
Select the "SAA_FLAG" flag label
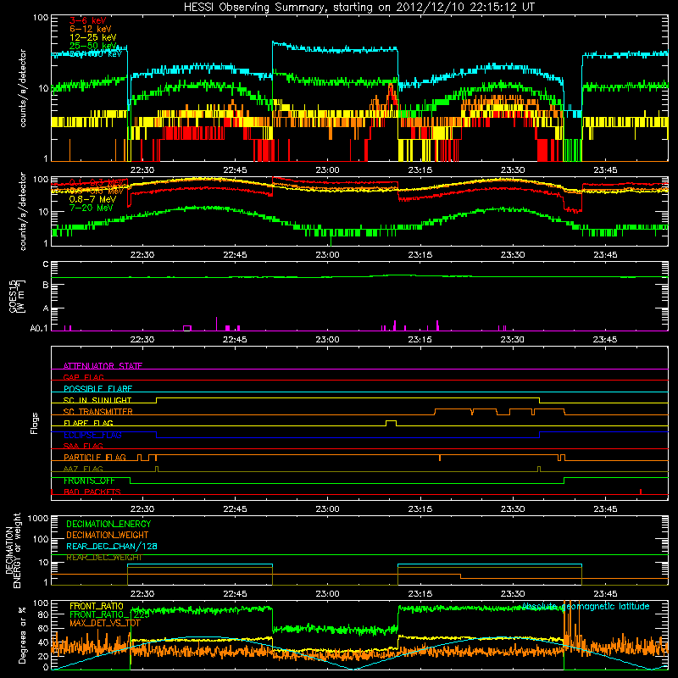click(x=83, y=446)
